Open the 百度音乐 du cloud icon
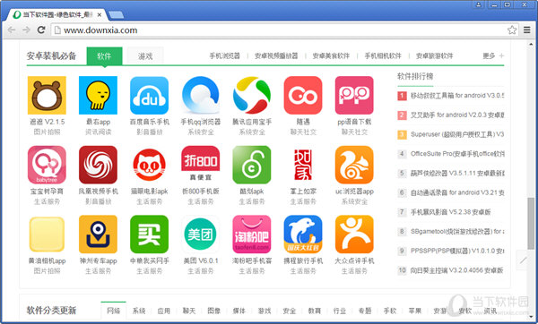Viewport: 538px width, 324px height. tap(149, 95)
